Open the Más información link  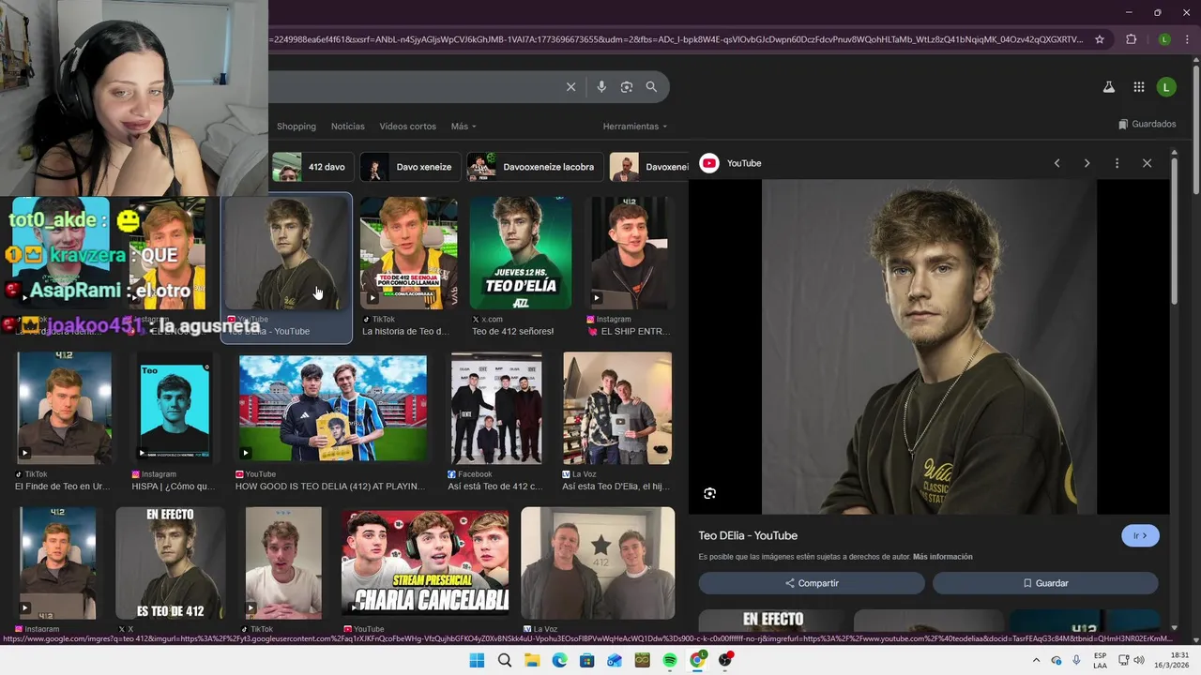(943, 557)
